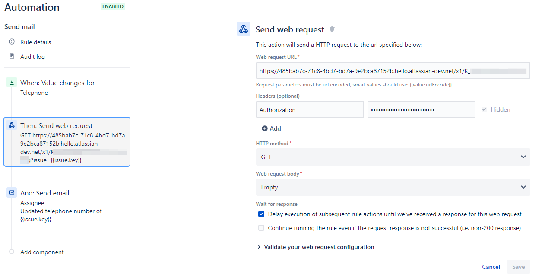Open the Audit log sidebar item
545x278 pixels.
tap(32, 57)
